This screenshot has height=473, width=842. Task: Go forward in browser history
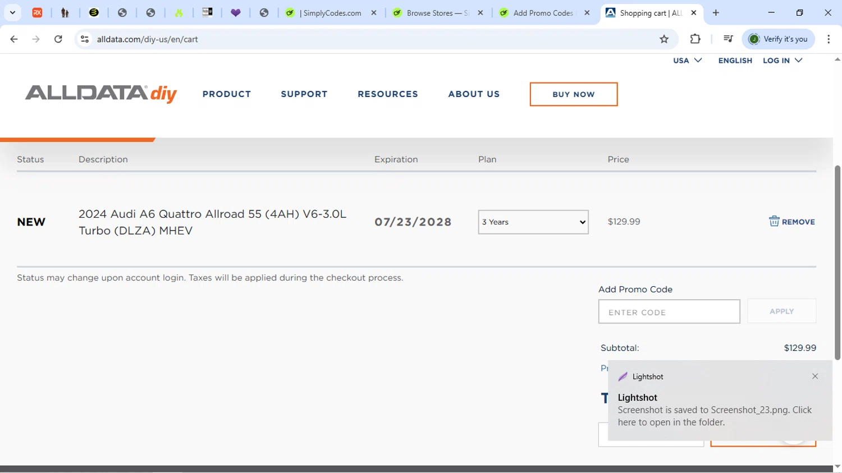(36, 39)
